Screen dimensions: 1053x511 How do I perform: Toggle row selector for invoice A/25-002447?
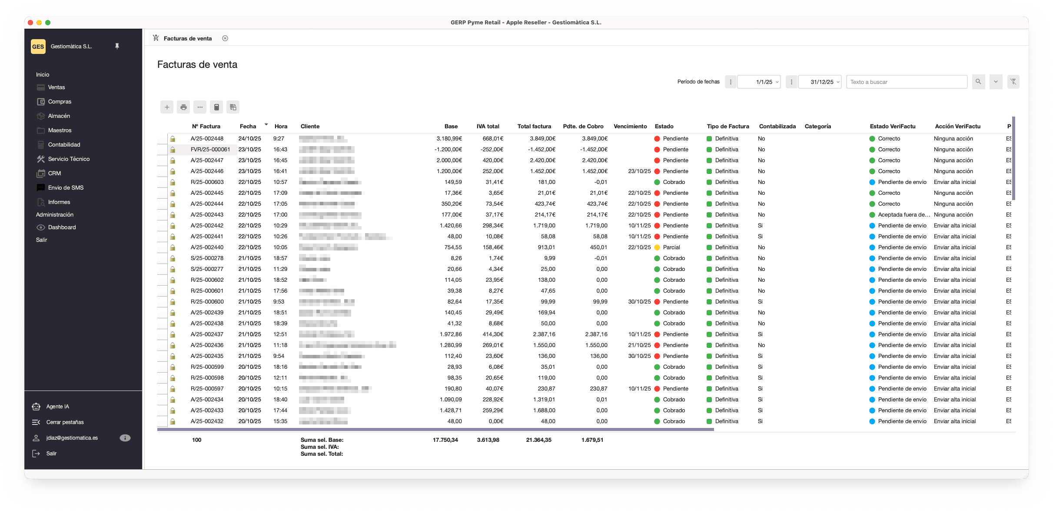[162, 160]
